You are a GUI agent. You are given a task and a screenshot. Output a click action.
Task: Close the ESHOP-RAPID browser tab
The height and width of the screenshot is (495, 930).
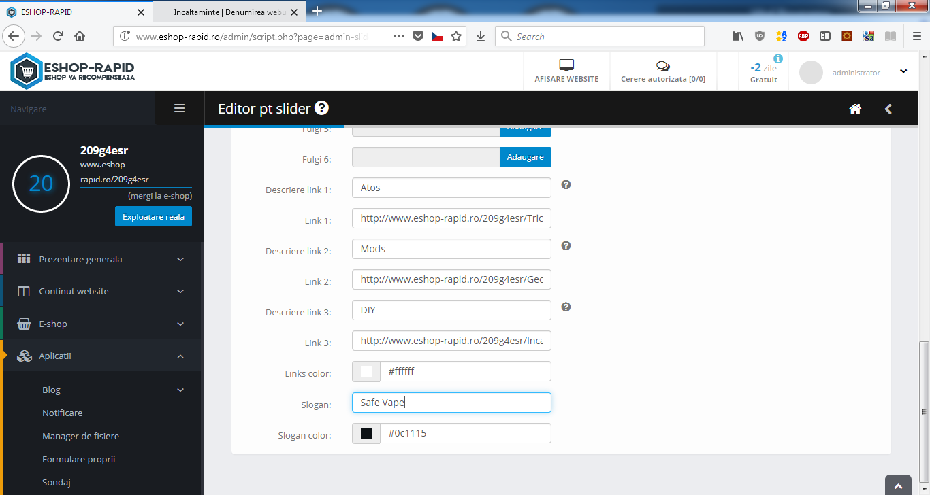coord(141,12)
